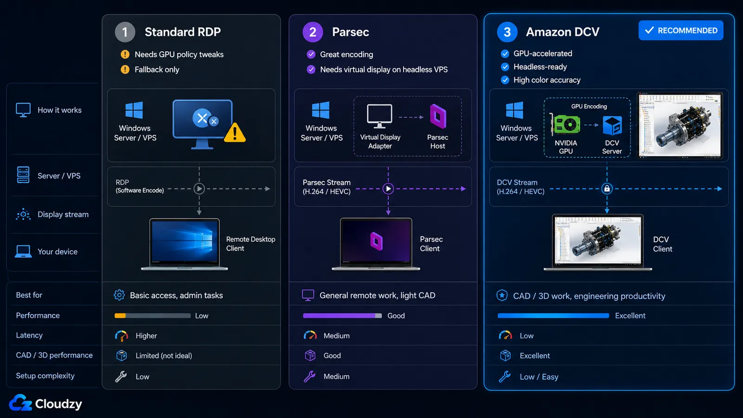This screenshot has width=743, height=418.
Task: Click the Cloudzy cloud logo
Action: [x=20, y=403]
